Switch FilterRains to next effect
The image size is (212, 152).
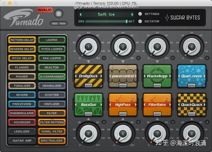coord(170,105)
